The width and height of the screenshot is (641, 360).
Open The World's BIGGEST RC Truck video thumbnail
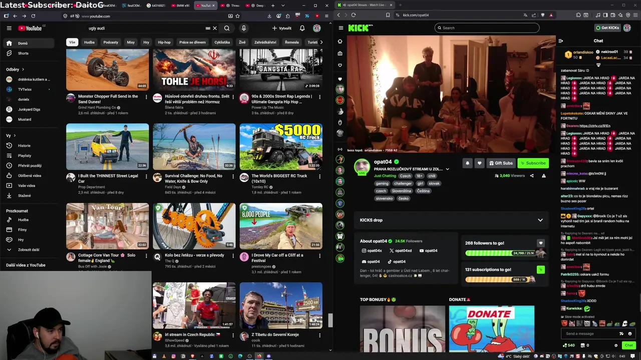coord(281,146)
